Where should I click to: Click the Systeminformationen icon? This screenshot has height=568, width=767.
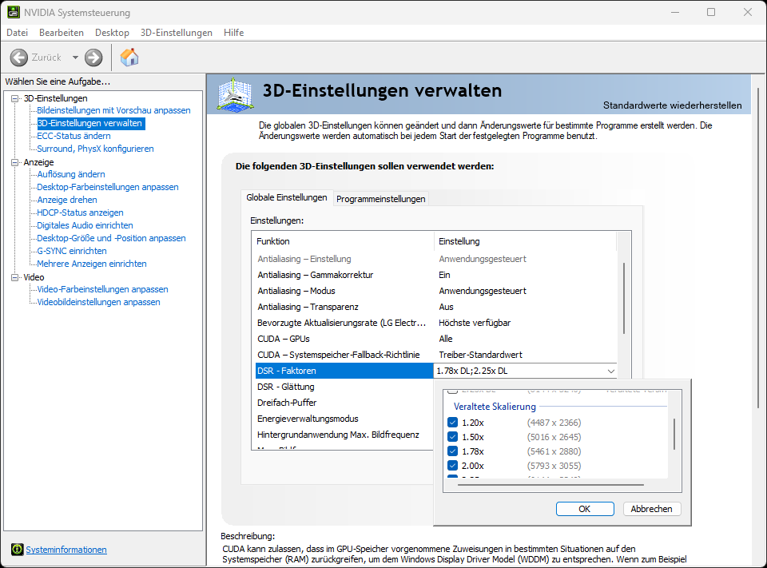click(17, 550)
